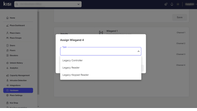Click the Hardware icon

click(x=7, y=90)
